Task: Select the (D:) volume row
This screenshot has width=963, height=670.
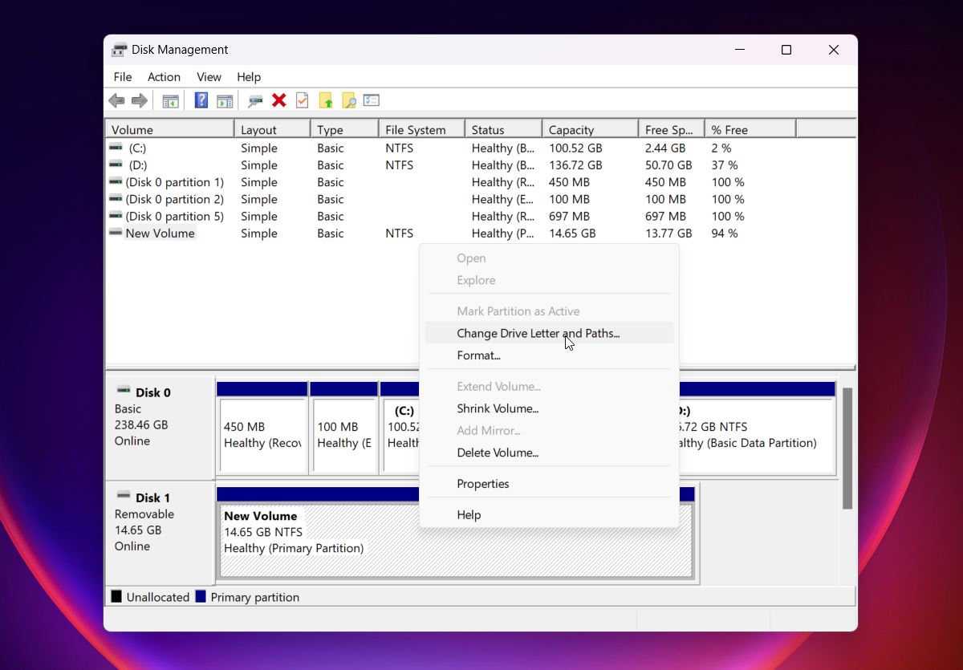Action: point(480,165)
